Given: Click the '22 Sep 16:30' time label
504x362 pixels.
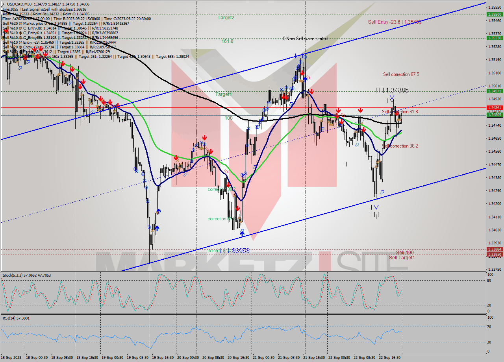Looking at the screenshot, I should (389, 358).
